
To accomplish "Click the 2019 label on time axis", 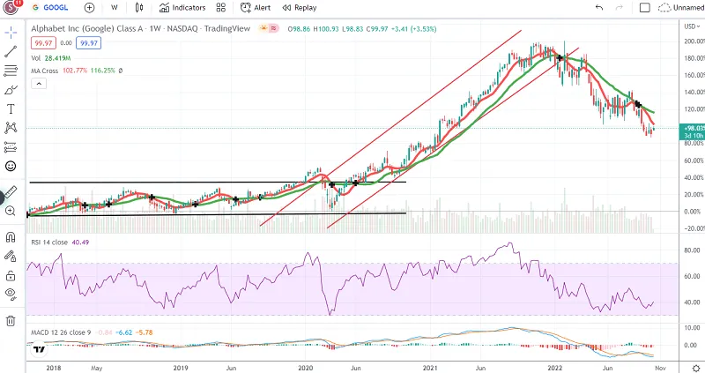I will click(181, 368).
